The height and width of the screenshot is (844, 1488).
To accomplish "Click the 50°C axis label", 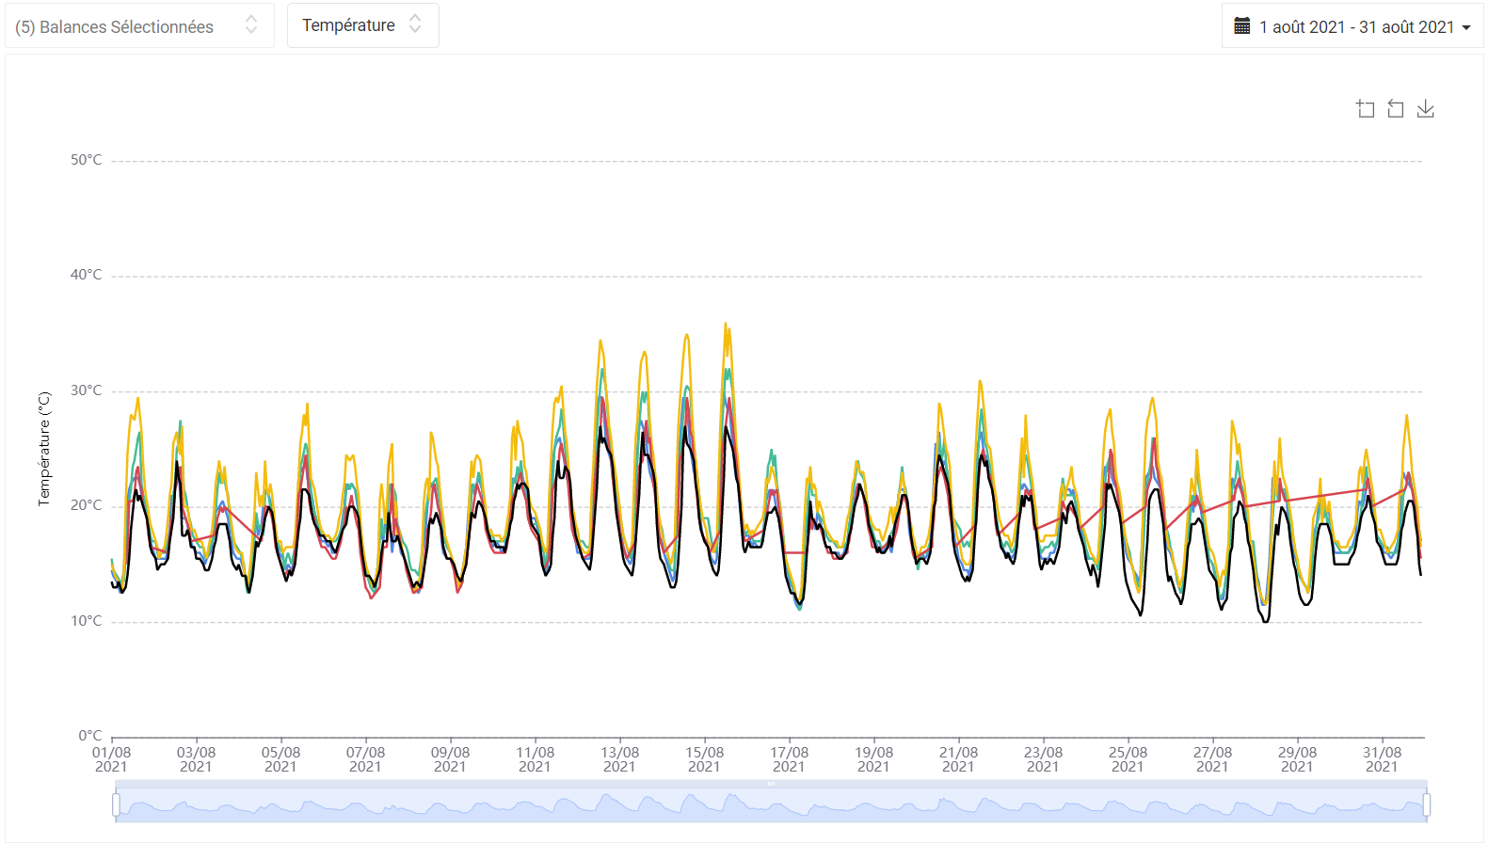I will tap(86, 160).
